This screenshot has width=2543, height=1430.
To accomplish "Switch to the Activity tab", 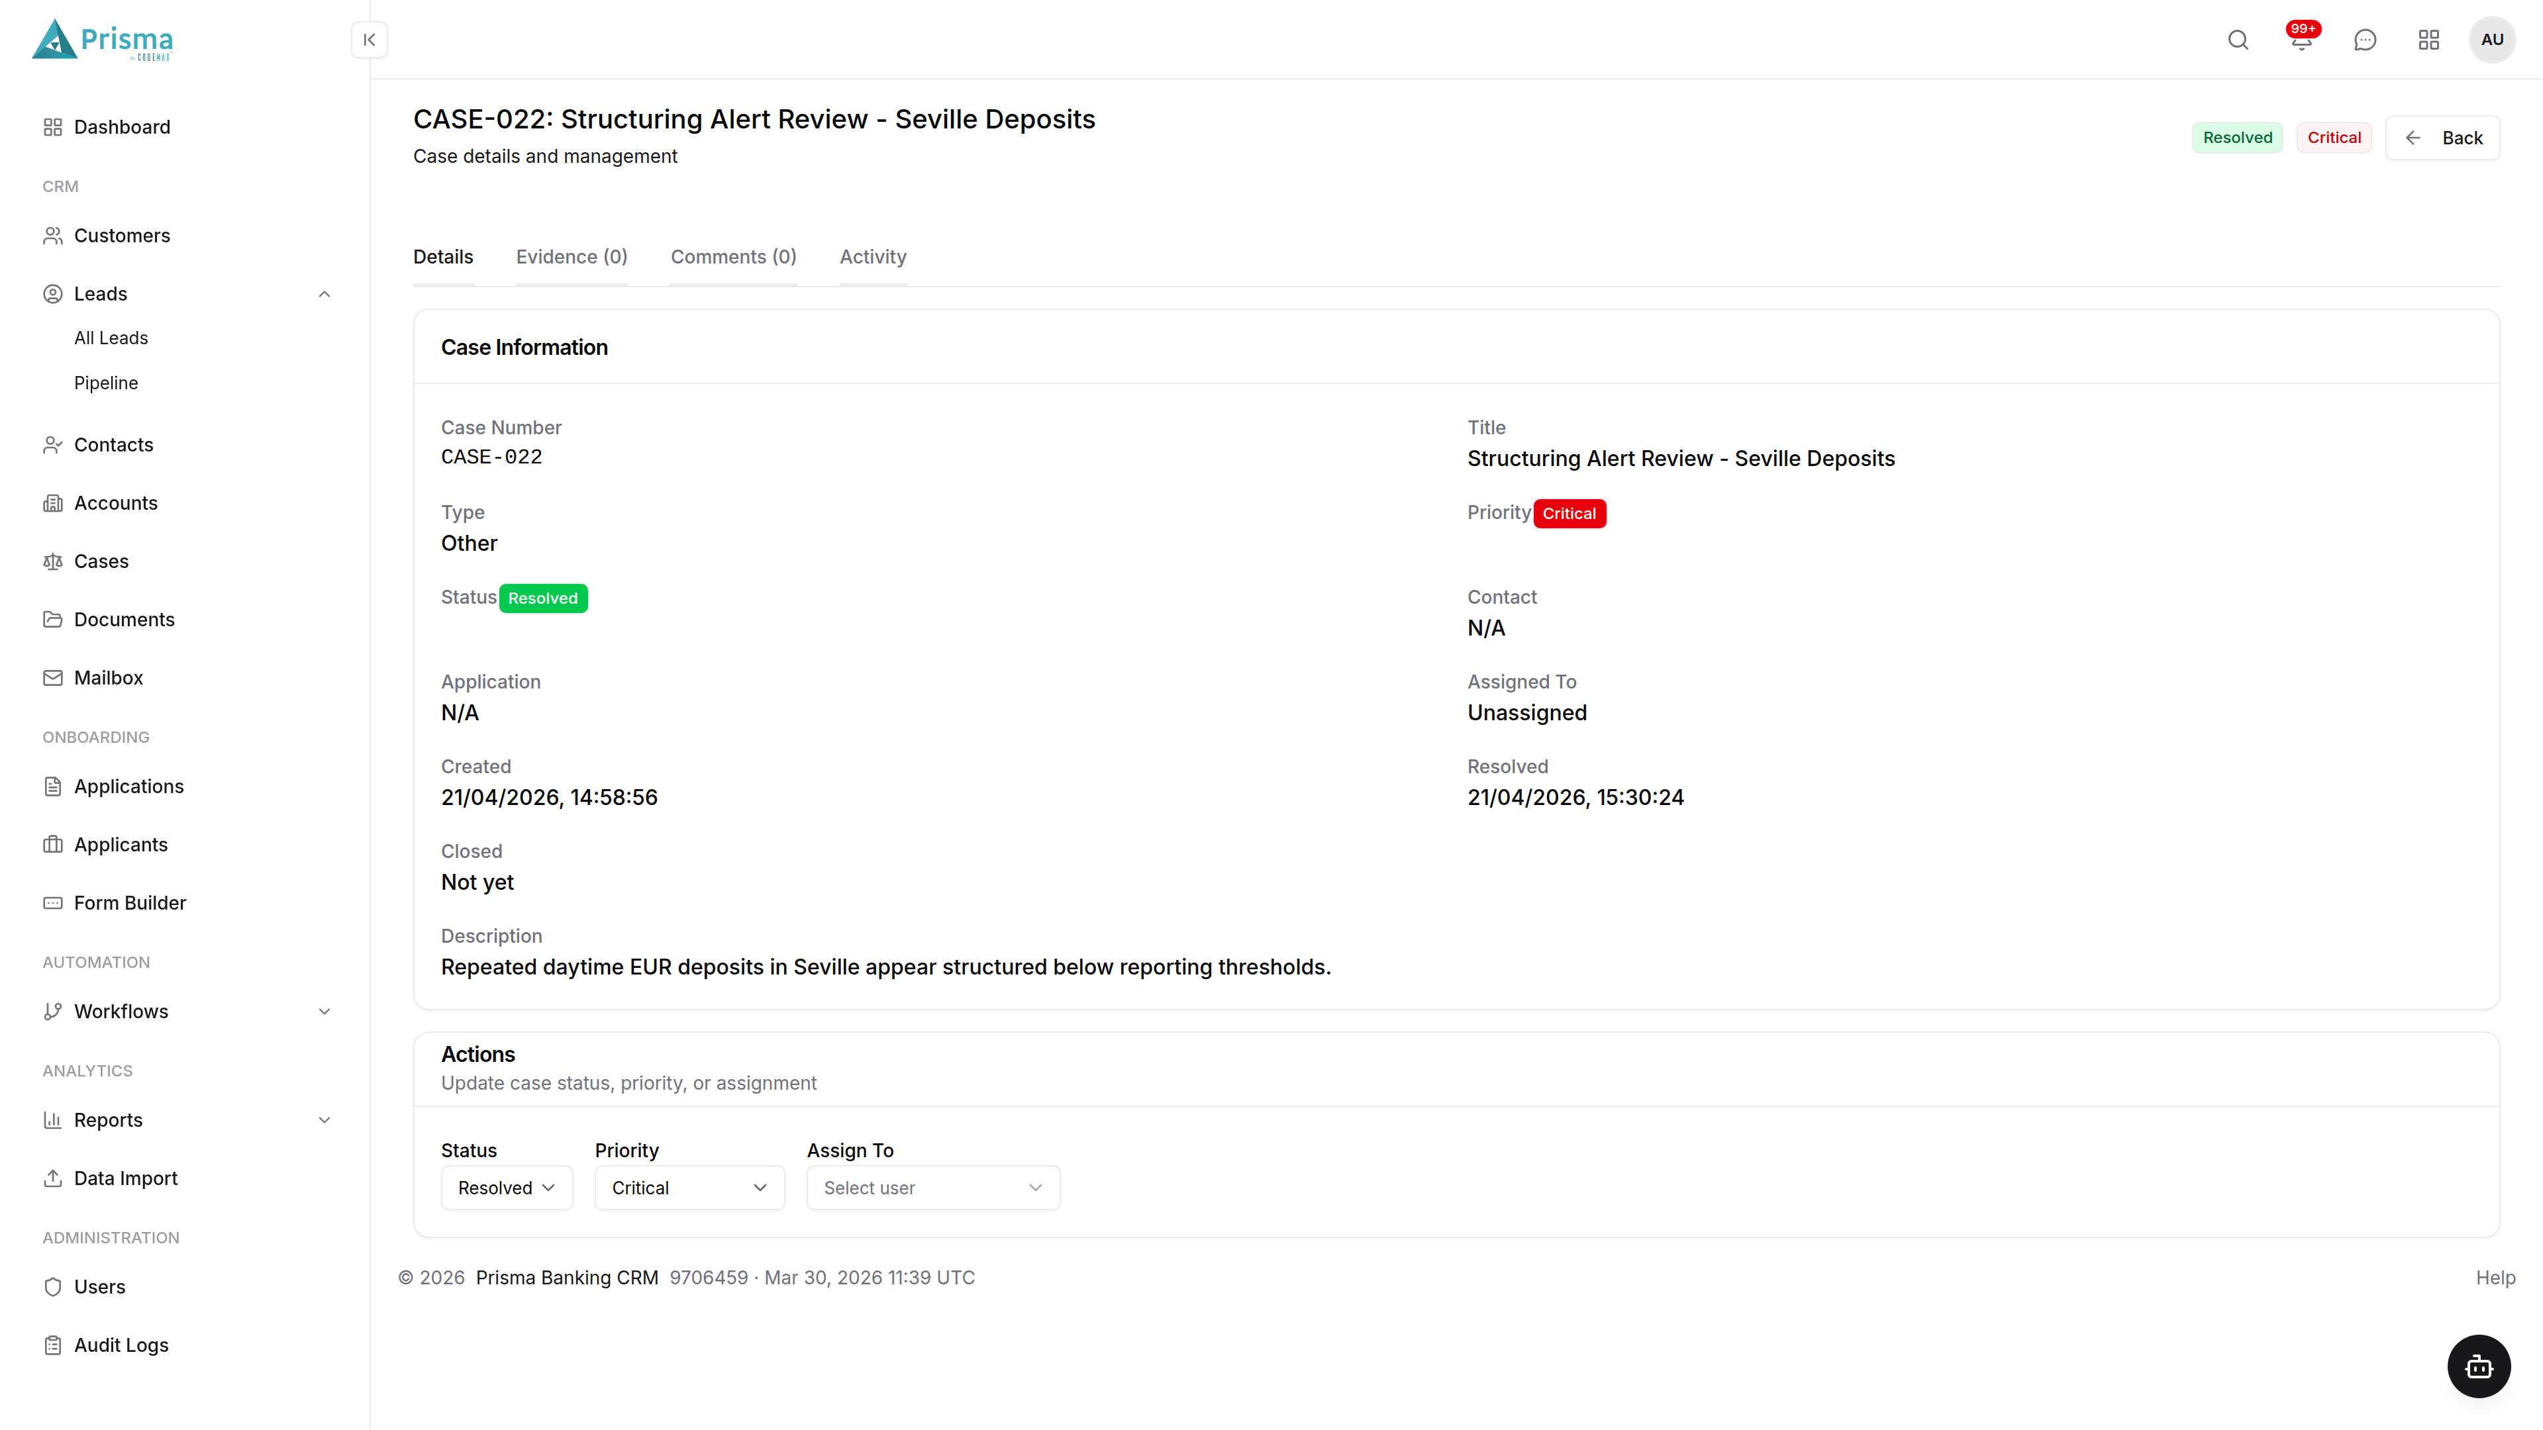I will (873, 257).
